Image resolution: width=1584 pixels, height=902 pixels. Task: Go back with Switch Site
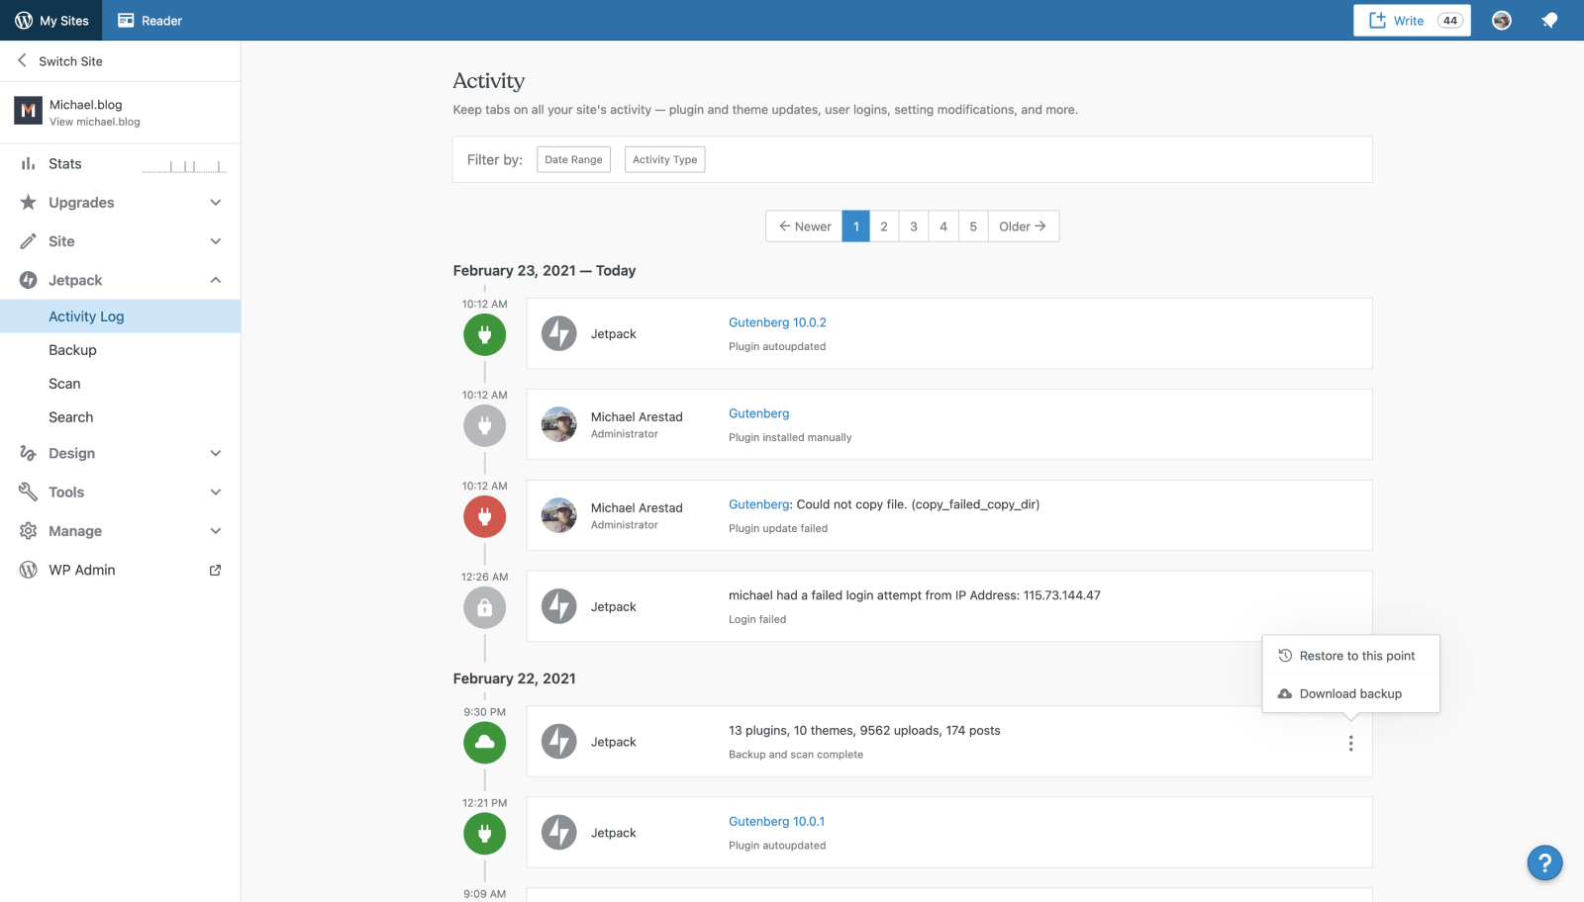coord(60,61)
